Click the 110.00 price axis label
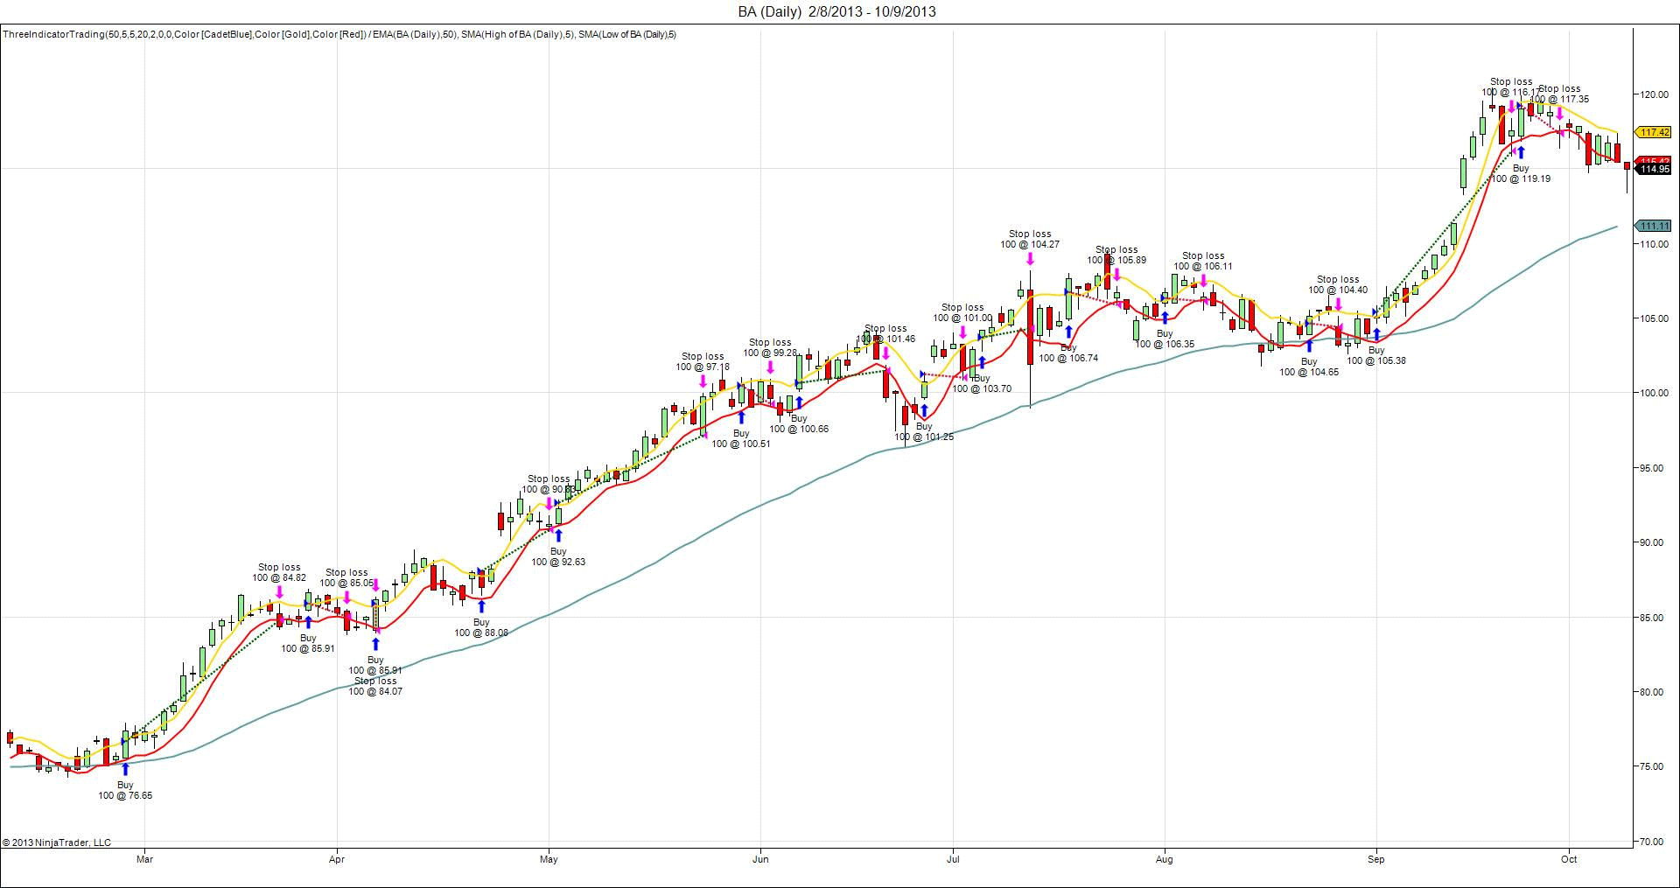Screen dimensions: 1680x888 [x=1654, y=244]
